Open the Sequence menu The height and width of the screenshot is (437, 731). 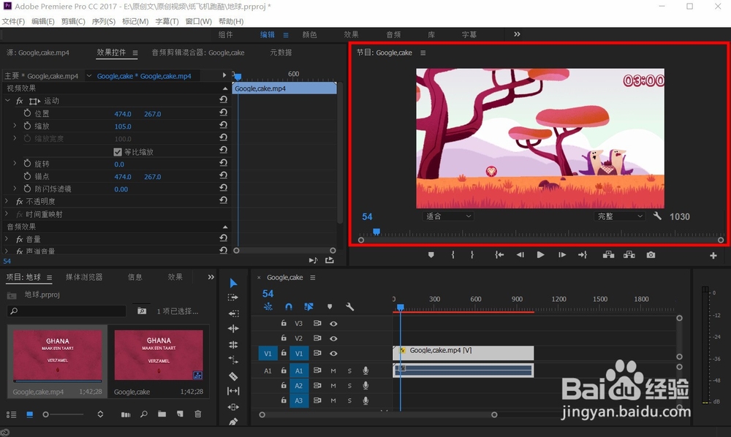click(x=104, y=21)
